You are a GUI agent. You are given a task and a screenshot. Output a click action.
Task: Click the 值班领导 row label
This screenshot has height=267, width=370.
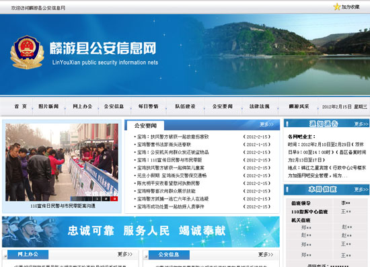[x=301, y=203]
